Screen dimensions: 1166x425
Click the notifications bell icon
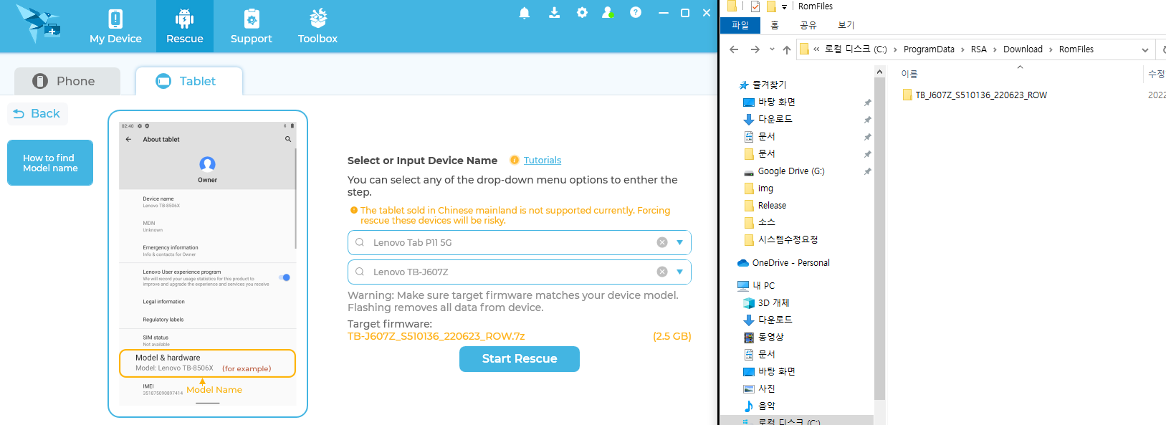point(525,13)
